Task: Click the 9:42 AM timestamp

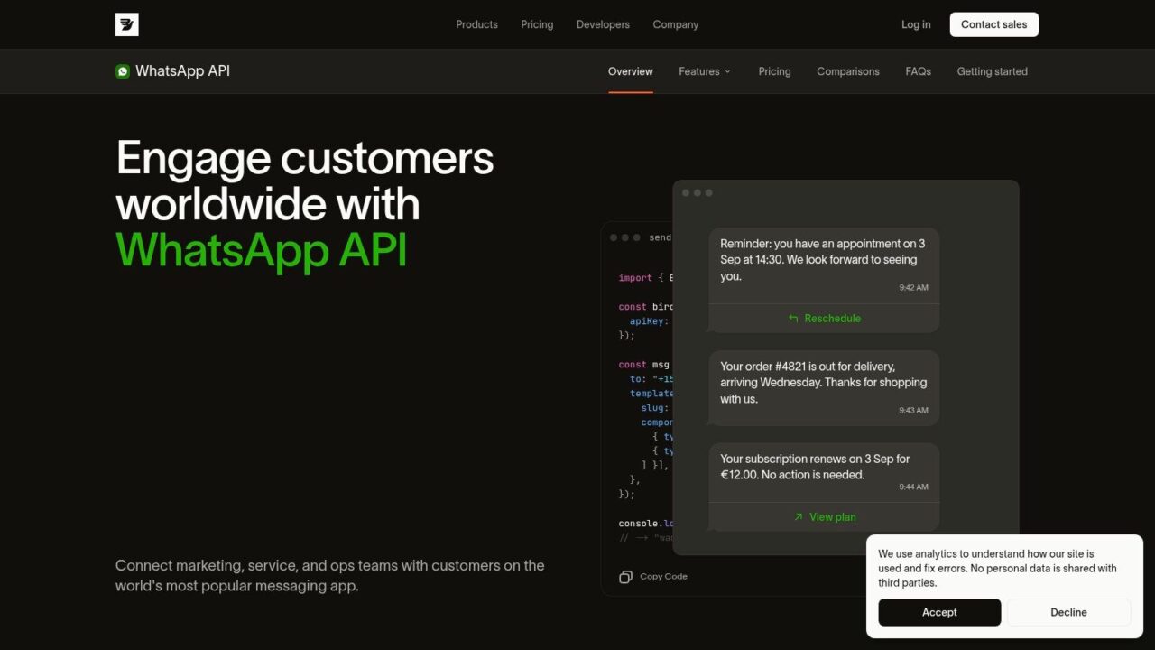Action: (x=913, y=288)
